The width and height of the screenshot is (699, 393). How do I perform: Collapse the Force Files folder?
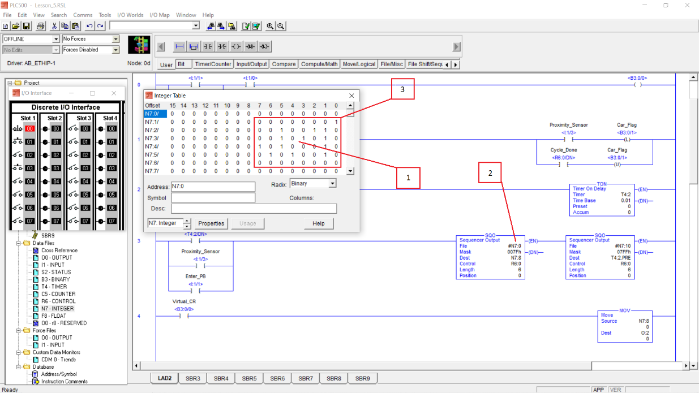click(x=18, y=330)
